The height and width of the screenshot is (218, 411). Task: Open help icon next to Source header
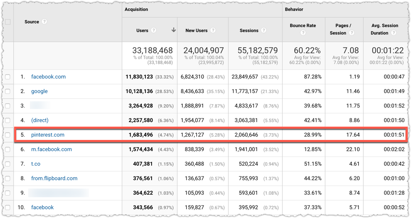point(44,22)
